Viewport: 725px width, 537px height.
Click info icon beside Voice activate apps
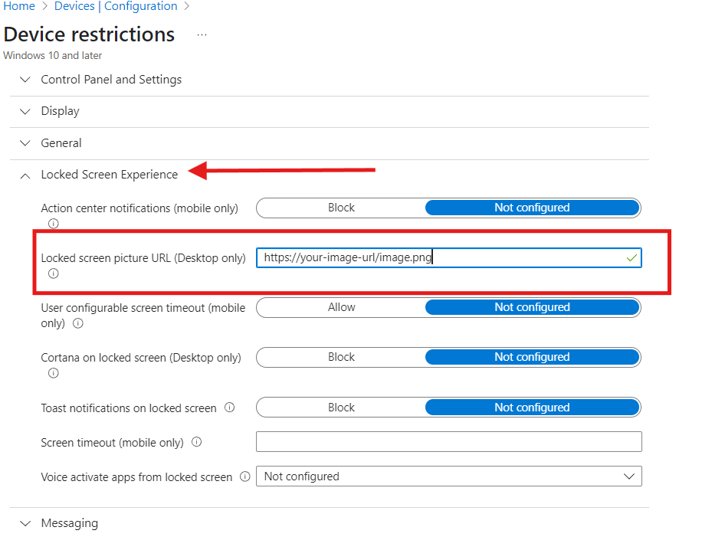coord(245,476)
